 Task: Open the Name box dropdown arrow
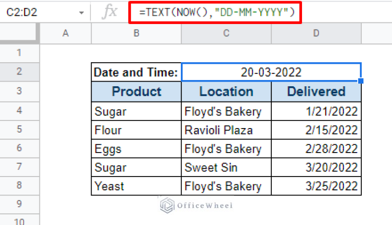[82, 12]
